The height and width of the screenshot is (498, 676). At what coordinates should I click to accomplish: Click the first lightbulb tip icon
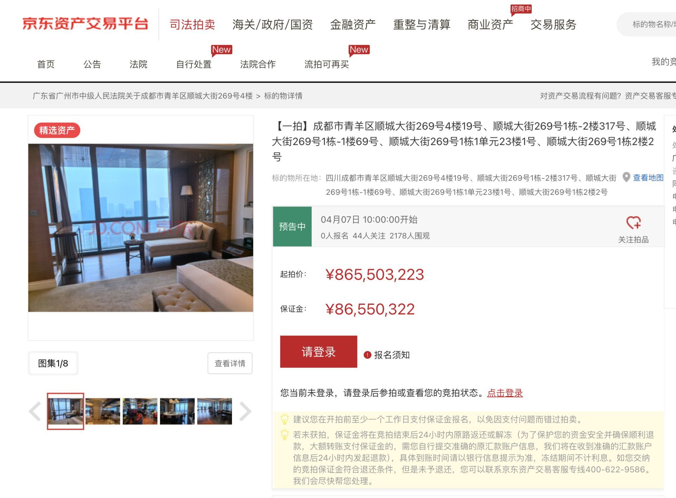click(x=284, y=419)
